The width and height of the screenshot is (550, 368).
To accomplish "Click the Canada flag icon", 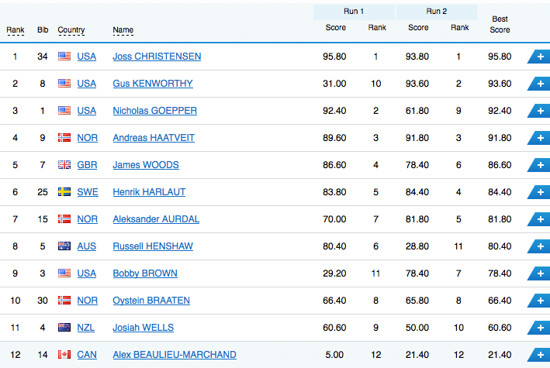I will tap(64, 355).
